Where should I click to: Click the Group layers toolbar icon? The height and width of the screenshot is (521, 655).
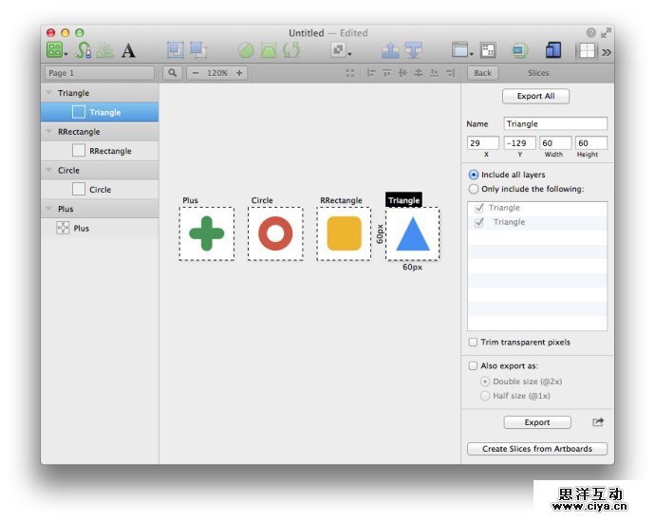176,50
